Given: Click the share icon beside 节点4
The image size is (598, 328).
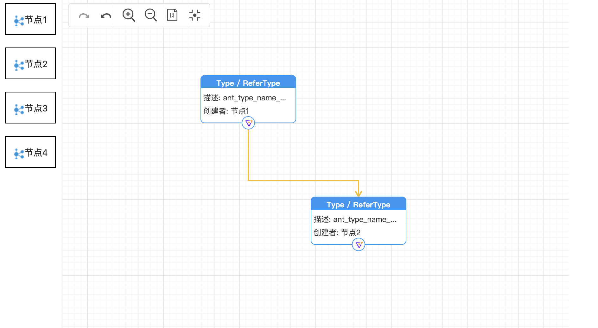Looking at the screenshot, I should 19,154.
